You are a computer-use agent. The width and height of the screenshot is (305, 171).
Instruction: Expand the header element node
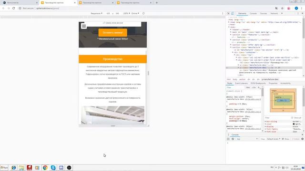pos(231,29)
